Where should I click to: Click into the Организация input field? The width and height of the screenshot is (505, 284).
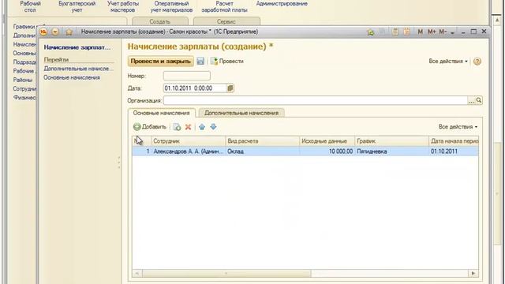click(x=316, y=100)
